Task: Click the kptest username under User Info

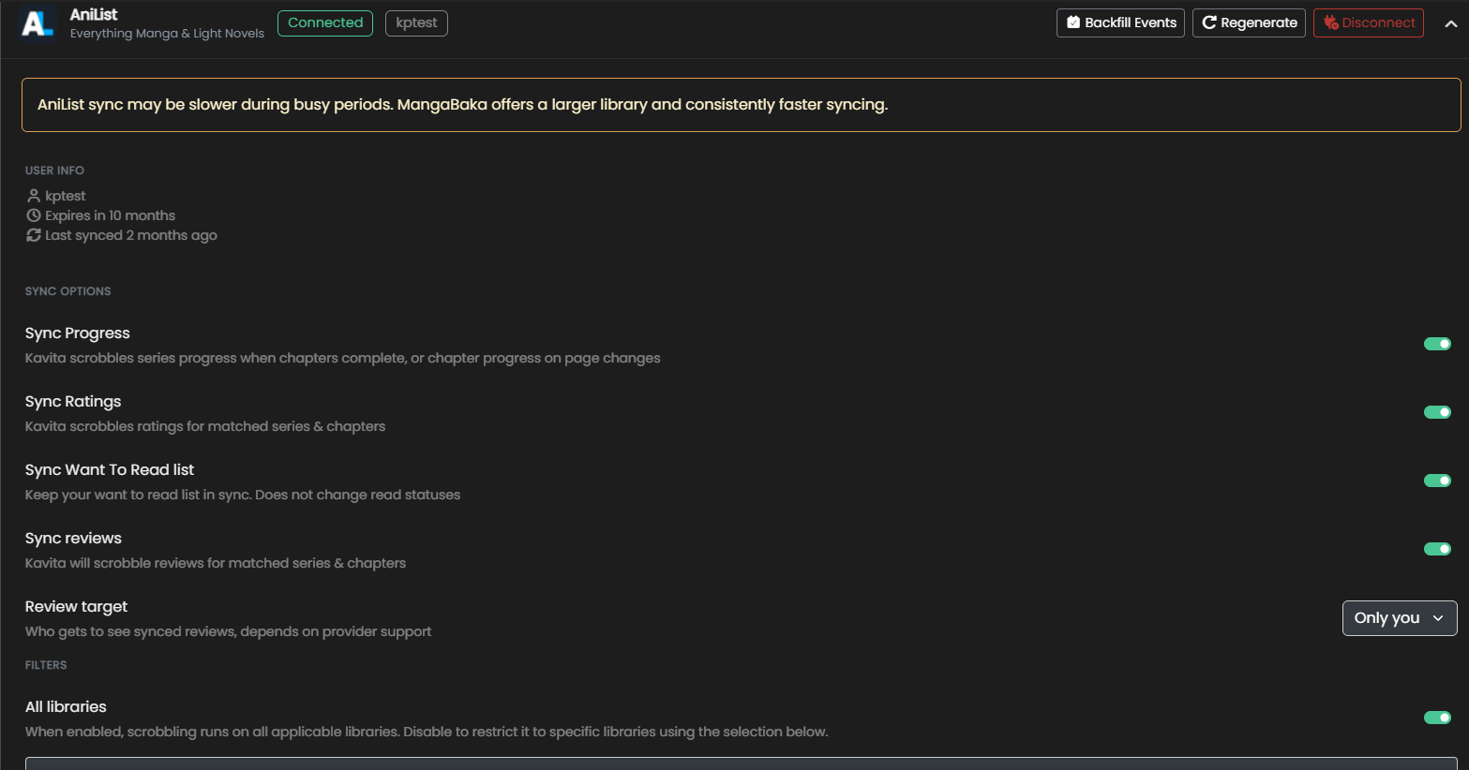Action: [x=66, y=196]
